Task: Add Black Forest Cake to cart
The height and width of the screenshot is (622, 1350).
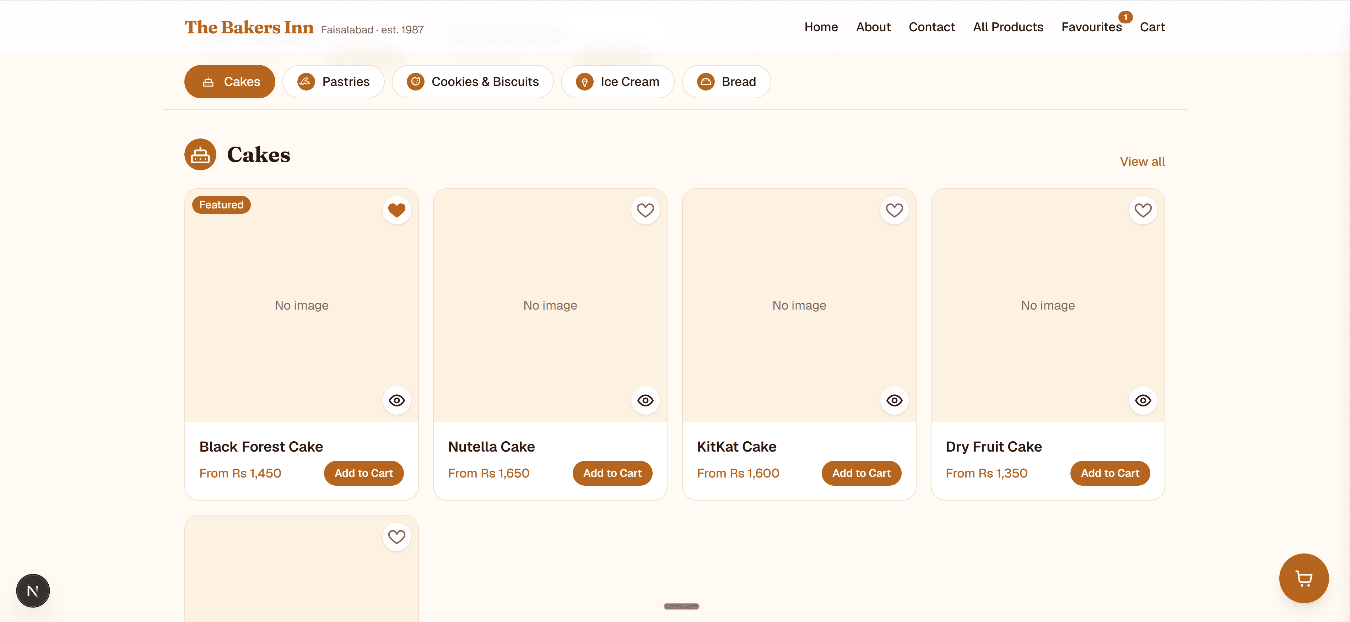Action: 364,473
